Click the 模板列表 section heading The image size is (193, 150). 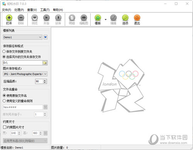9,31
